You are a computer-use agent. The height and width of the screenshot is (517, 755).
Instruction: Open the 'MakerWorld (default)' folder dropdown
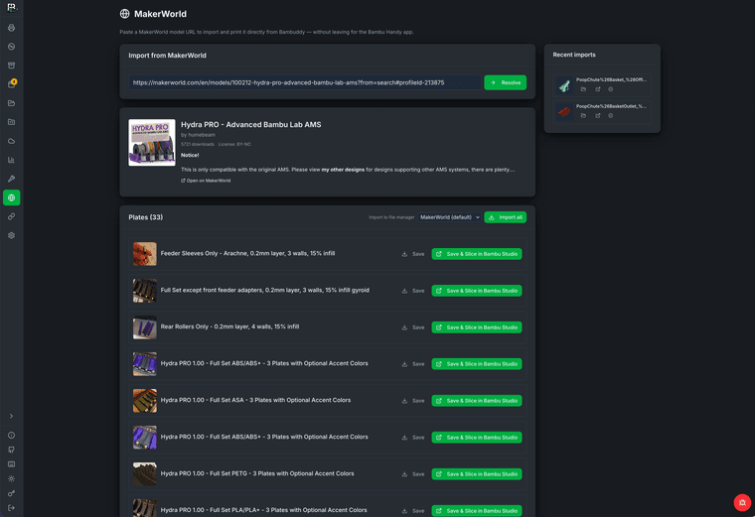pyautogui.click(x=449, y=217)
